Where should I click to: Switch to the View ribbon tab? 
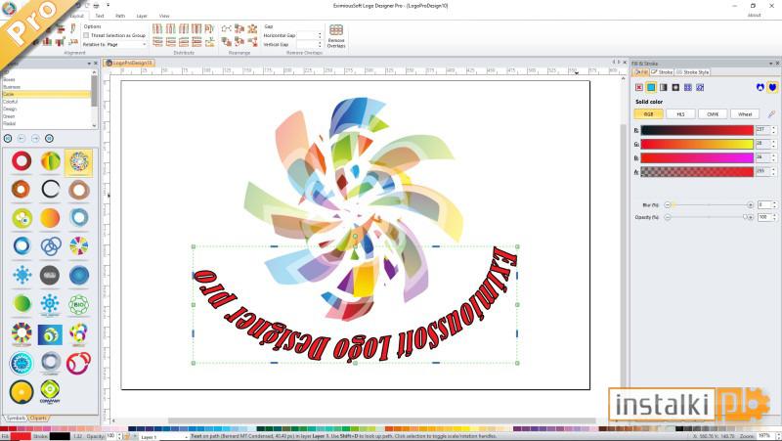coord(164,16)
